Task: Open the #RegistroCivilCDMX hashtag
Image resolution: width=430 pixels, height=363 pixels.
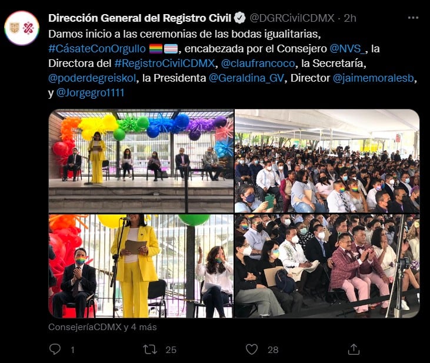Action: pos(165,63)
